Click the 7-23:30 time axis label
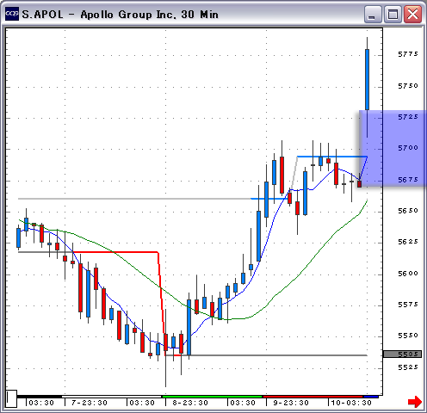This screenshot has width=427, height=413. (90, 403)
